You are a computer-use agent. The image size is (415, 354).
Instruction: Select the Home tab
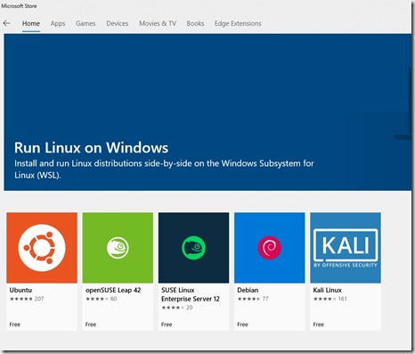(31, 23)
